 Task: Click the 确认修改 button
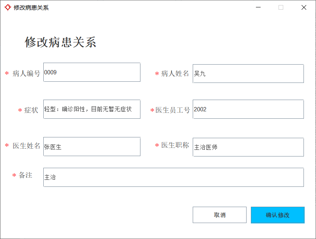[x=277, y=215]
